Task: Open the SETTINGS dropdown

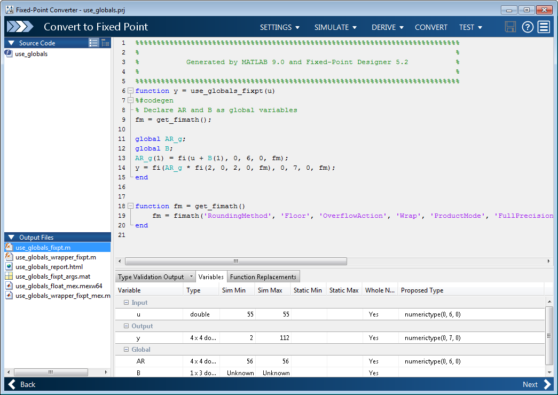Action: point(279,27)
